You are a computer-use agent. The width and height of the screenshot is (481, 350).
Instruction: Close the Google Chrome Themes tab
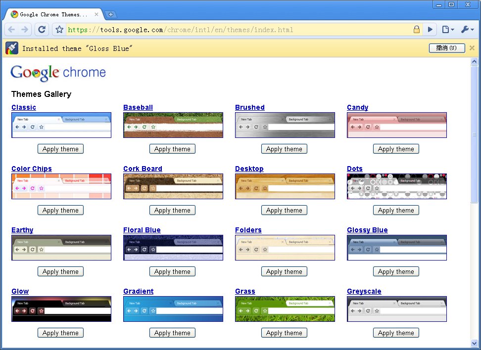tap(96, 14)
